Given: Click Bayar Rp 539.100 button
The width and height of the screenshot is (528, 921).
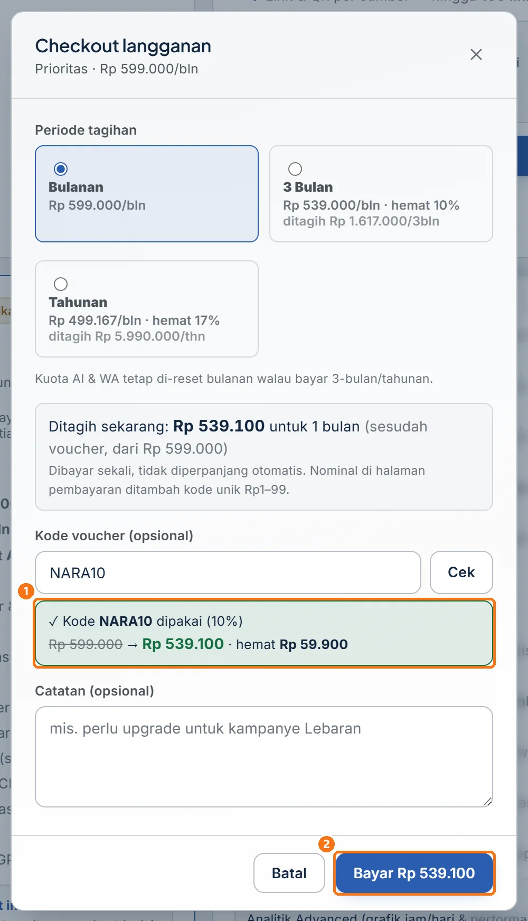Looking at the screenshot, I should click(414, 873).
